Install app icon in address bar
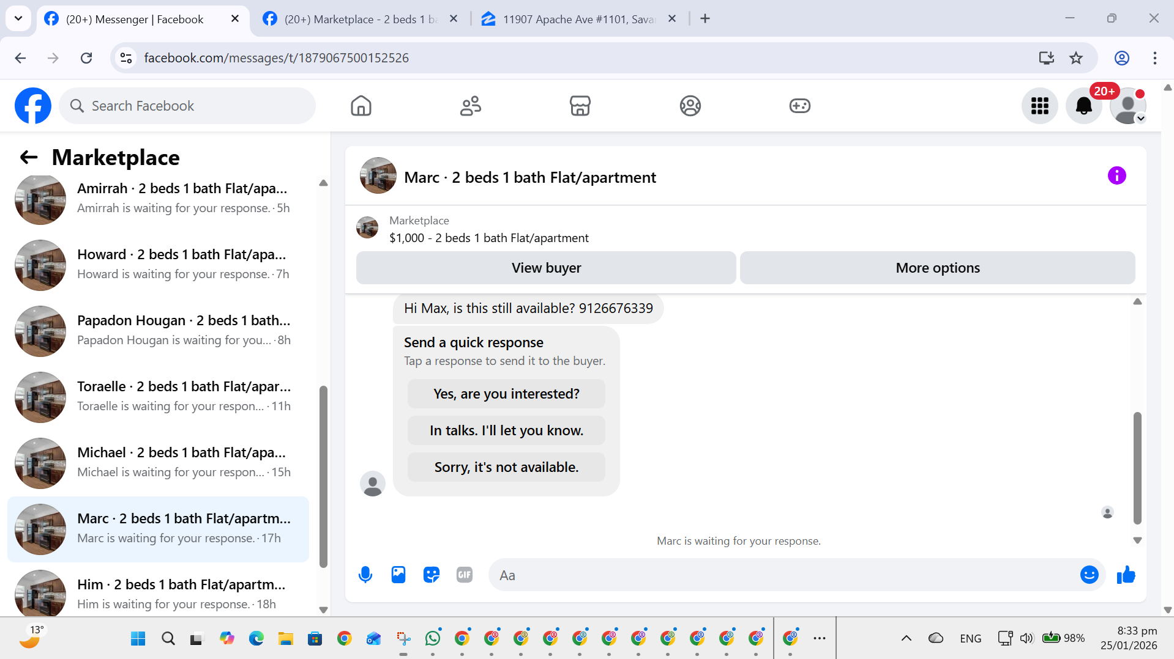 coord(1047,58)
